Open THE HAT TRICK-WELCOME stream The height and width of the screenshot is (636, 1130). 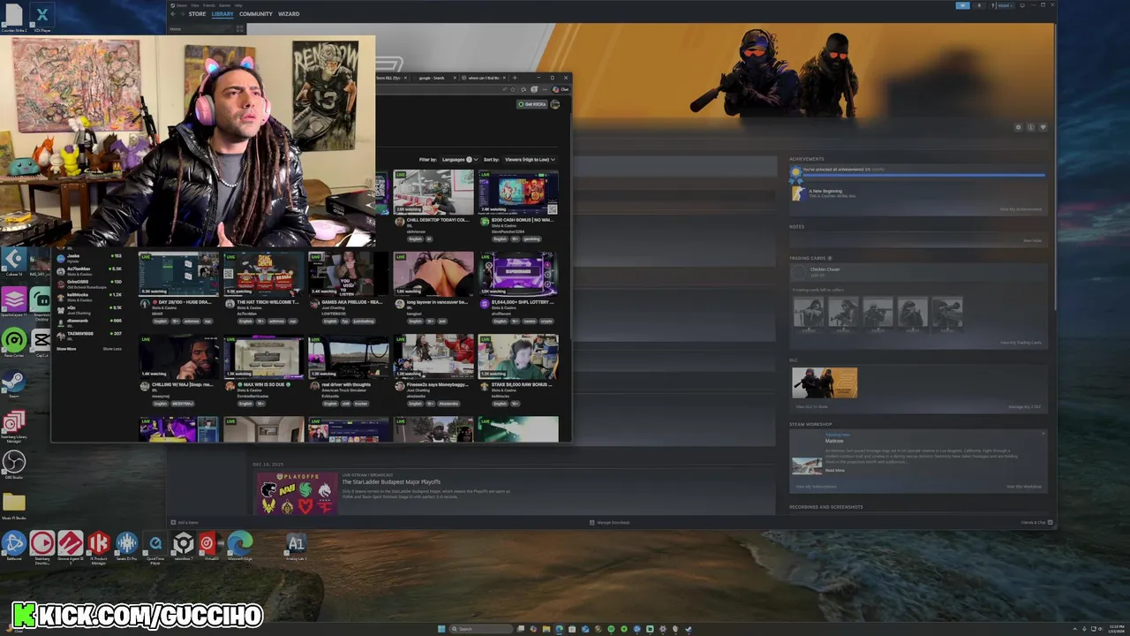tap(263, 275)
